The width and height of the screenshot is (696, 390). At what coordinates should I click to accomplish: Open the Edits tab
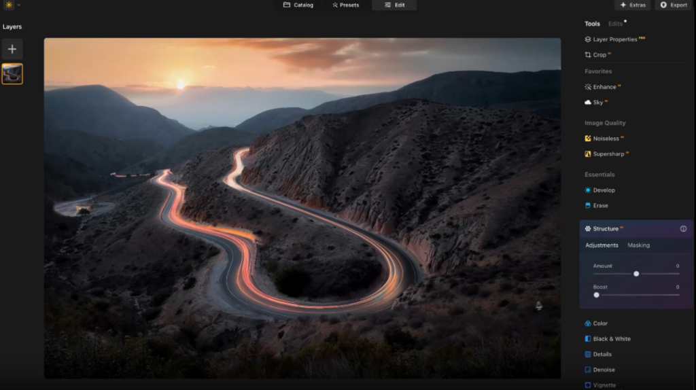pyautogui.click(x=615, y=24)
